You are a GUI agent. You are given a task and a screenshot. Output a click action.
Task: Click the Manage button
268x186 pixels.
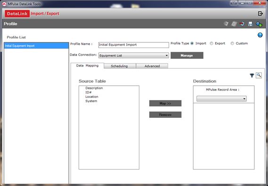pos(187,56)
